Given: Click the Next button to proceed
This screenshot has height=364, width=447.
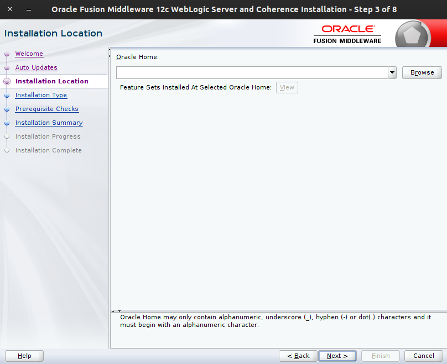Looking at the screenshot, I should [x=337, y=356].
